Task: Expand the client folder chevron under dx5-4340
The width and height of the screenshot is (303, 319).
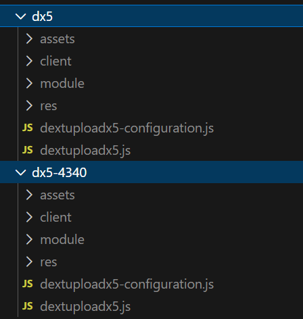Action: [x=29, y=217]
